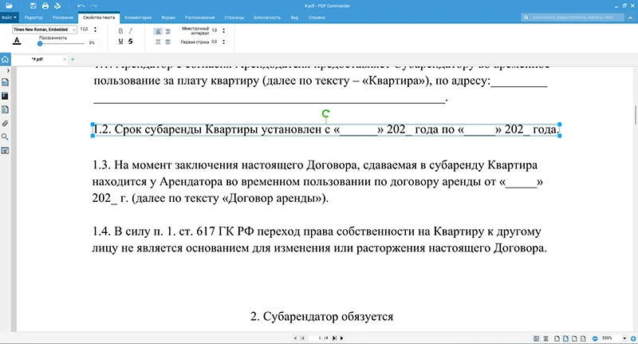
Task: Collapse the ribbon with the chevron
Action: 631,18
